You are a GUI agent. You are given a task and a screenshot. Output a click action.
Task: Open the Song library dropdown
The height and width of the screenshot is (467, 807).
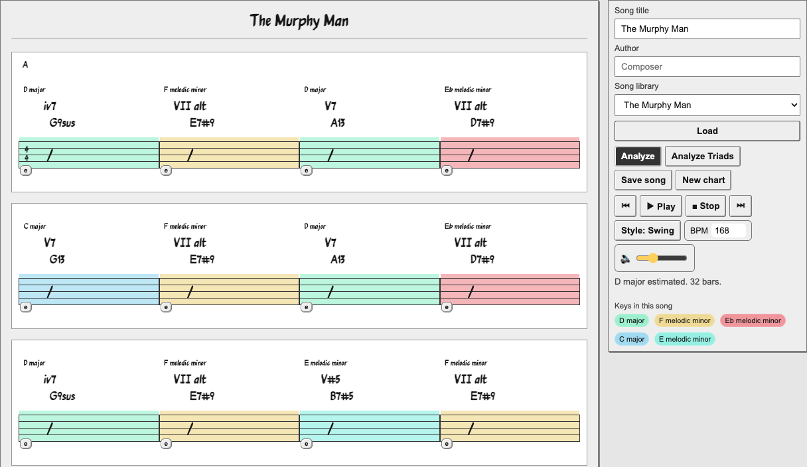click(707, 105)
